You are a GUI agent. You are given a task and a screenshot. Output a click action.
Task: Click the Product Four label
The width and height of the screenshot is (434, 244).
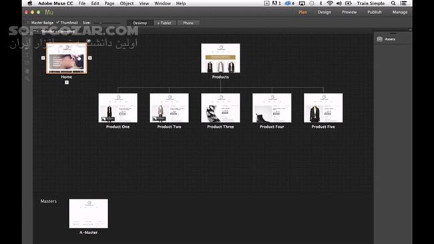pos(272,127)
